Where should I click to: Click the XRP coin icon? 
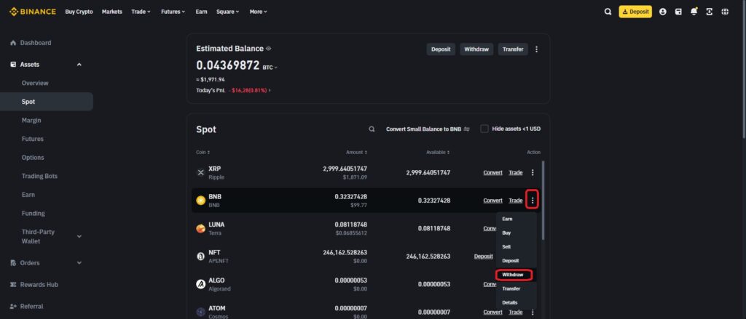pyautogui.click(x=201, y=173)
